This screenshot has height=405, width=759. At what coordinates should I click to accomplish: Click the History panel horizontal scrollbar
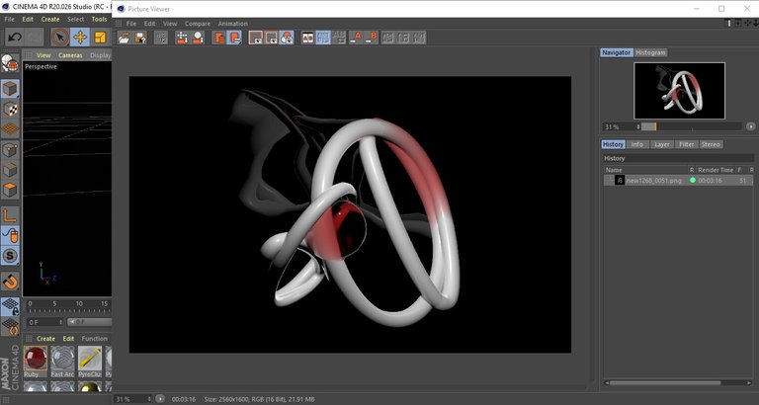coord(665,382)
